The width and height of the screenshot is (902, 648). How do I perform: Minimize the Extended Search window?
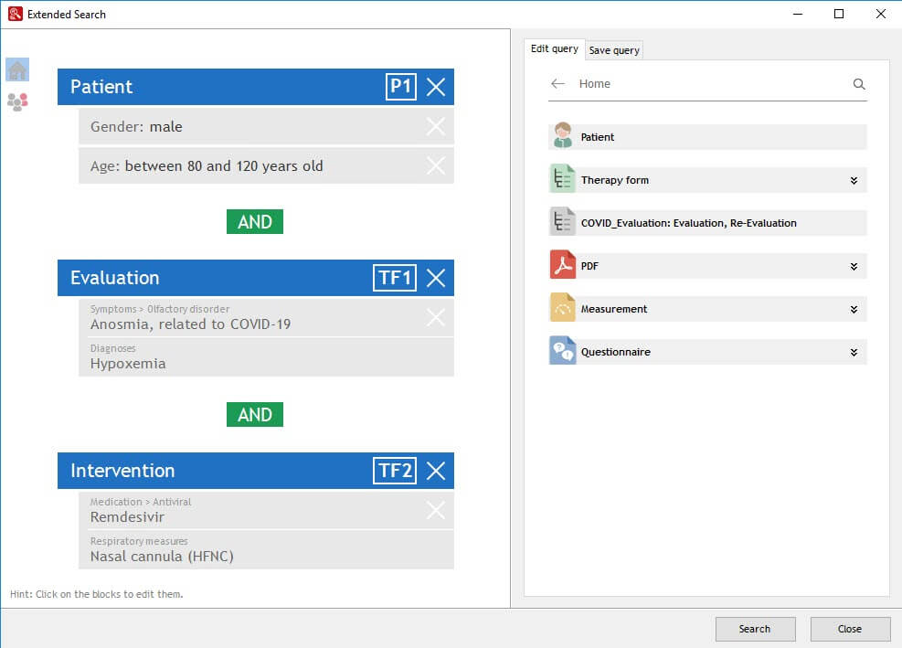tap(797, 14)
